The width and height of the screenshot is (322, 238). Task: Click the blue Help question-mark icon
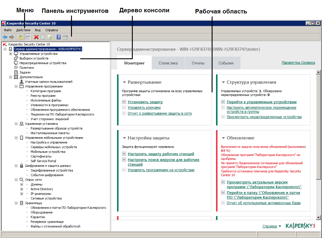click(59, 37)
